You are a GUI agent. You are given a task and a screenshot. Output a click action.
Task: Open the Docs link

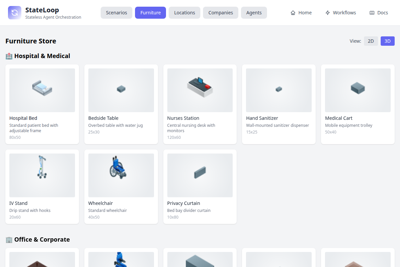coord(379,13)
